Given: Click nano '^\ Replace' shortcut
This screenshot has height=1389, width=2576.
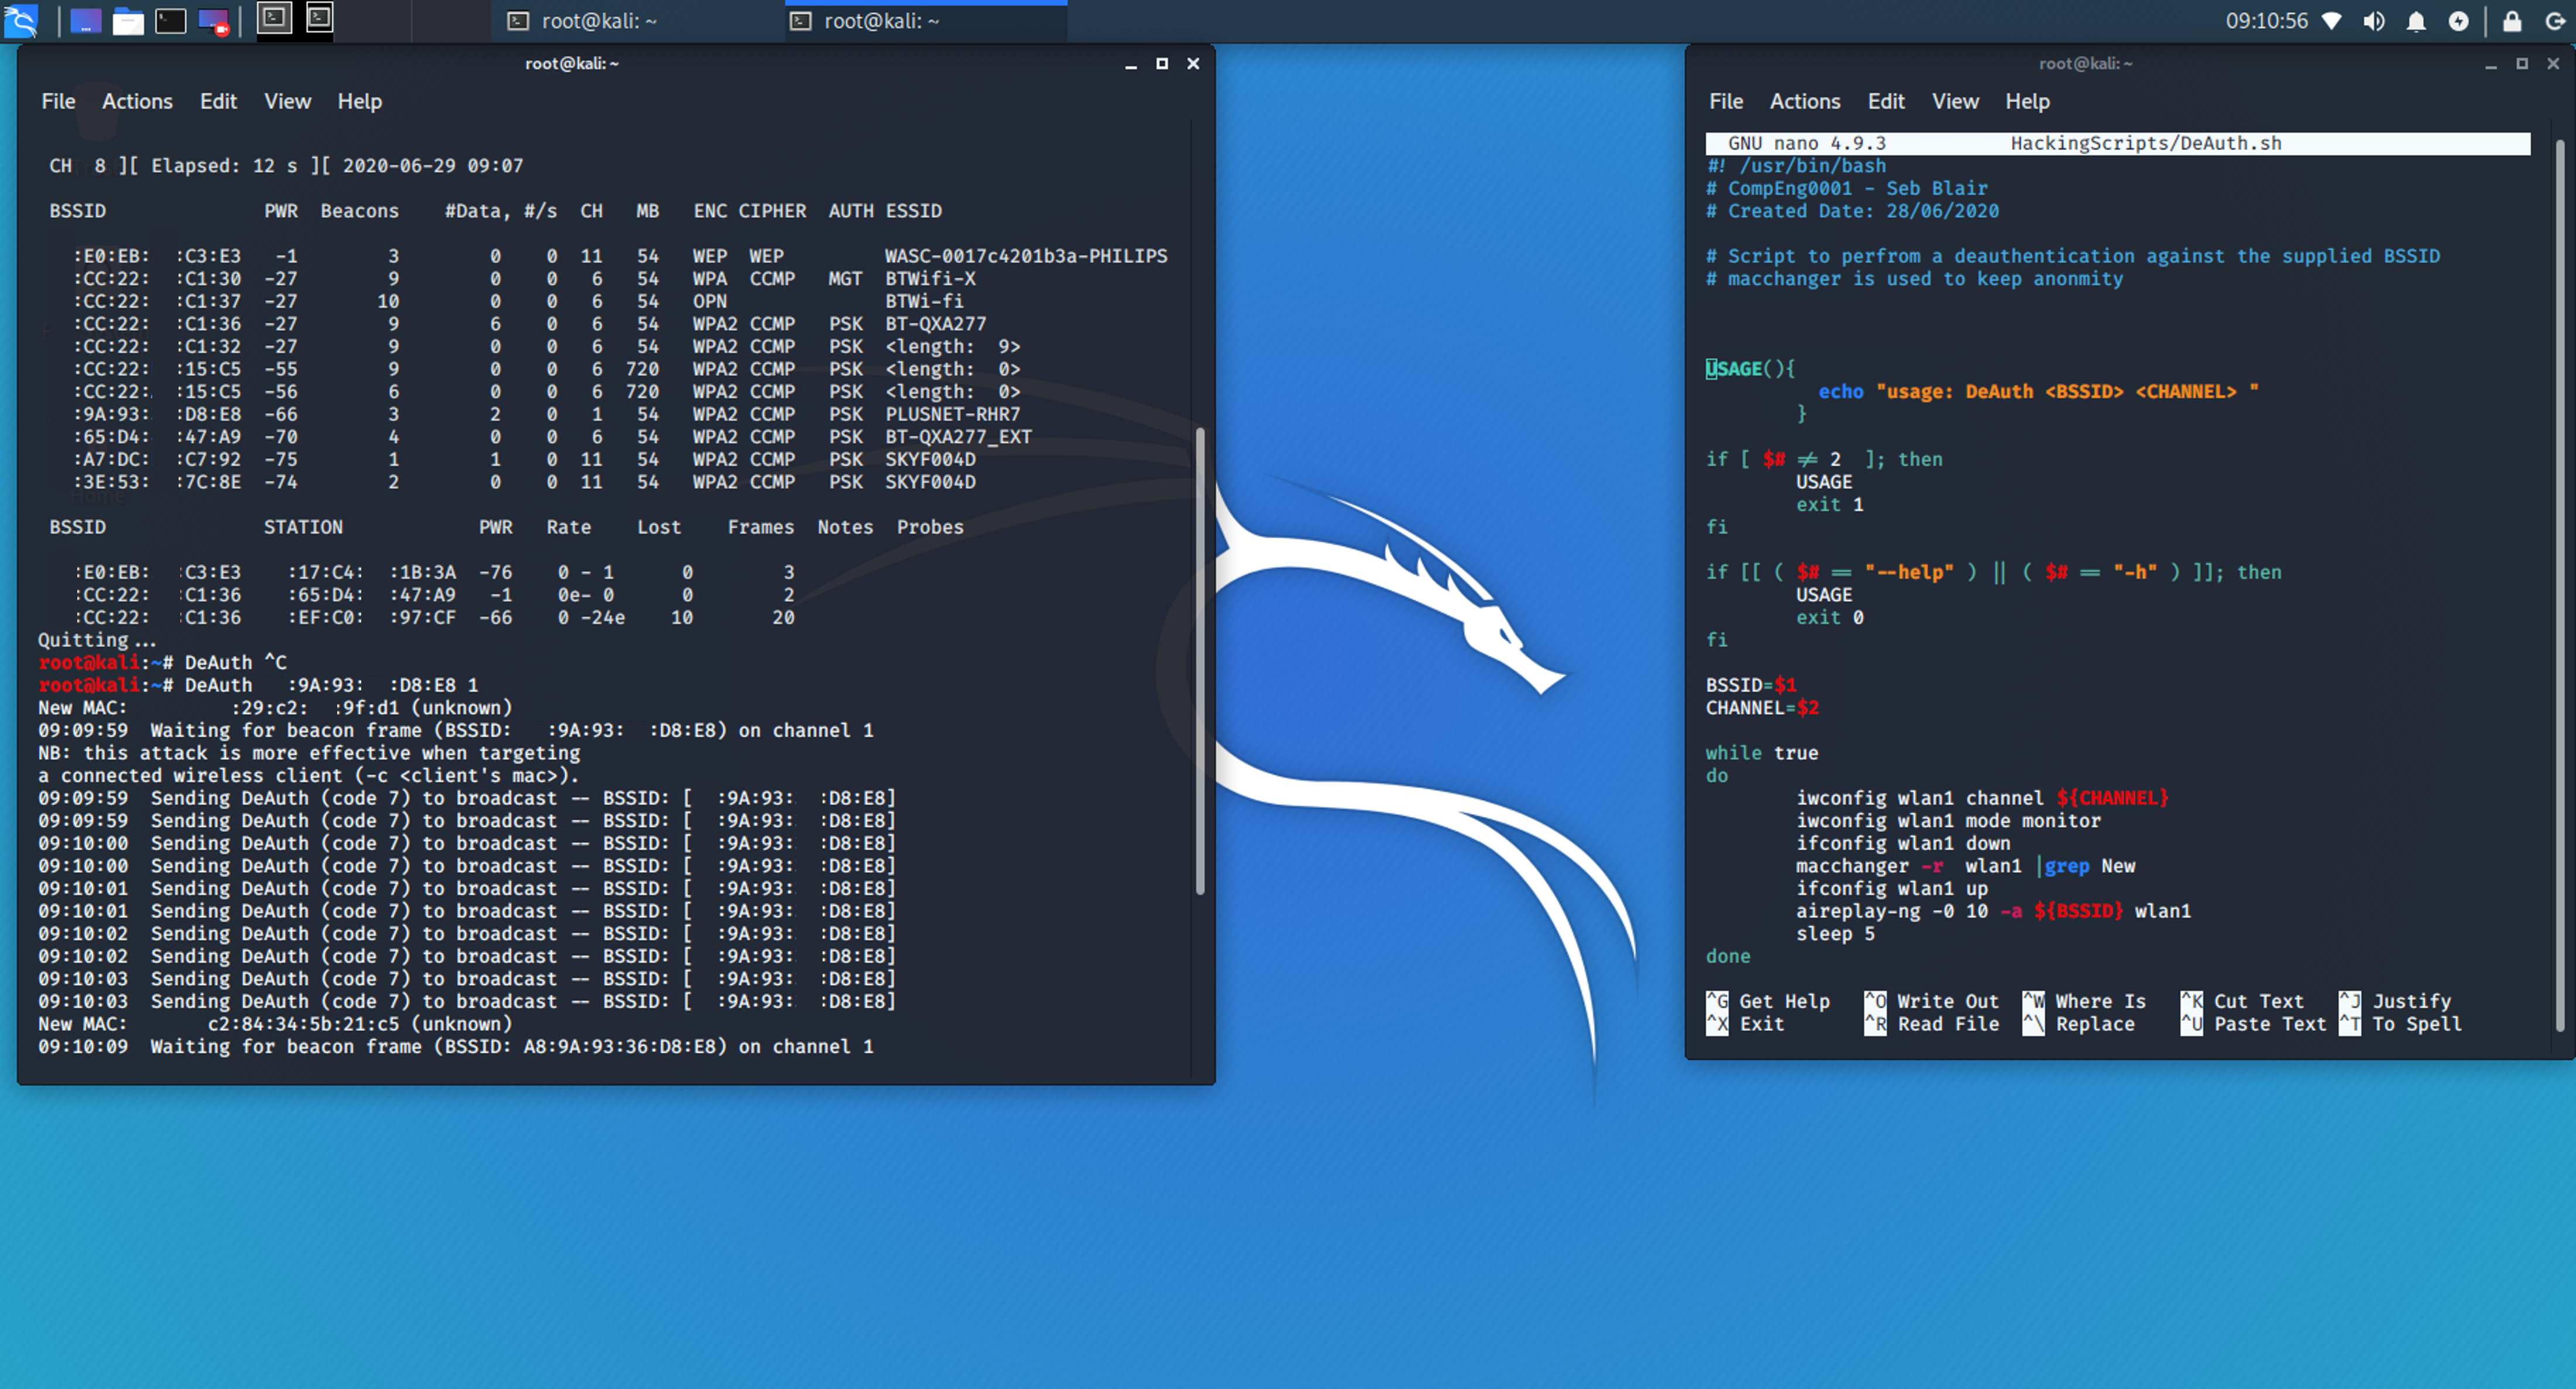Looking at the screenshot, I should (2078, 1024).
